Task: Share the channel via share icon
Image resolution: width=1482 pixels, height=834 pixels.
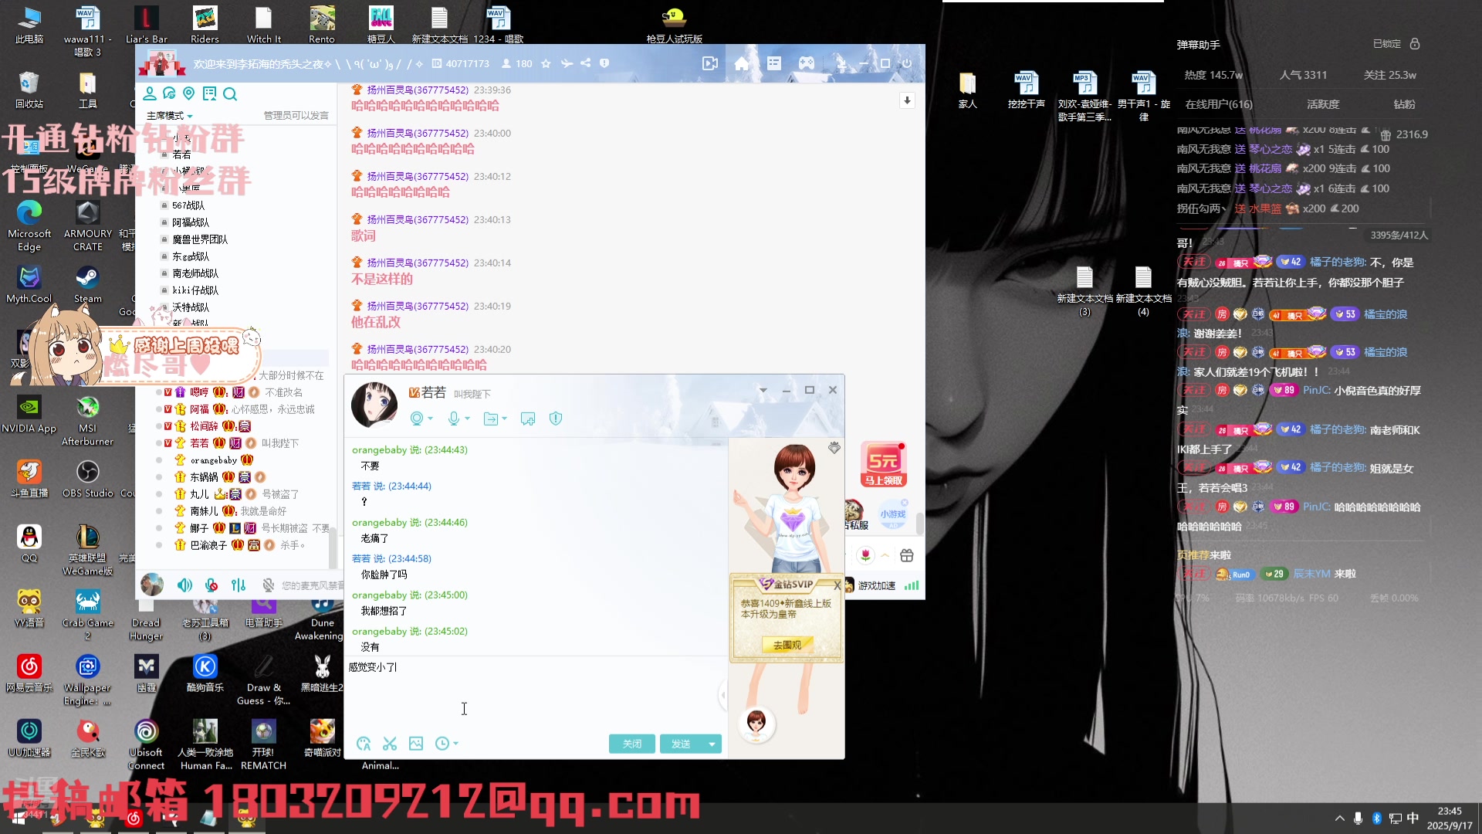Action: pos(586,63)
